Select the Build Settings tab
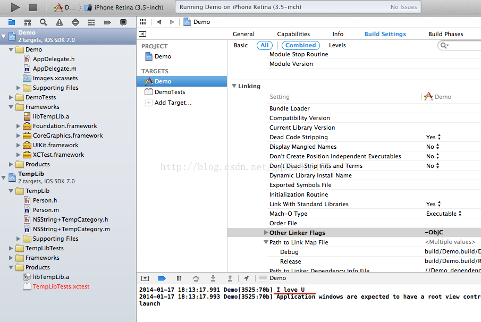This screenshot has height=322, width=481. pos(385,34)
